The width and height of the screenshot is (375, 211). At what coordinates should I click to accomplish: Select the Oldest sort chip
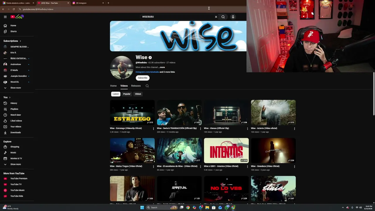(x=138, y=94)
